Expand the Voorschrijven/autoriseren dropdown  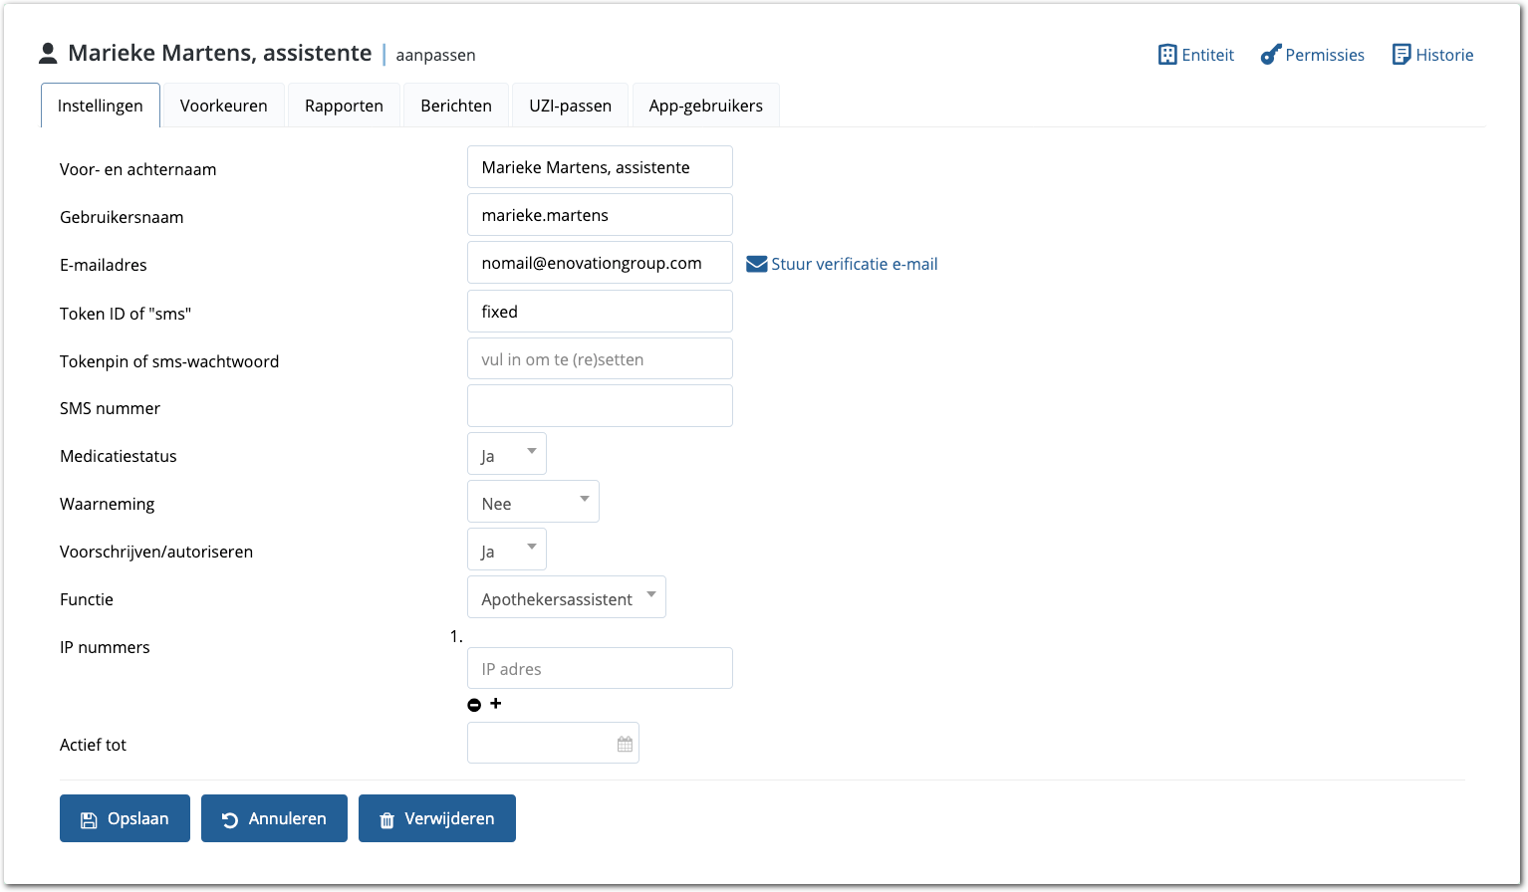tap(507, 551)
